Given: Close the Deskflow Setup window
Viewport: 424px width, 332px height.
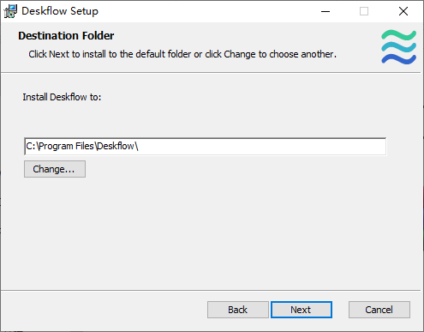Looking at the screenshot, I should tap(403, 11).
